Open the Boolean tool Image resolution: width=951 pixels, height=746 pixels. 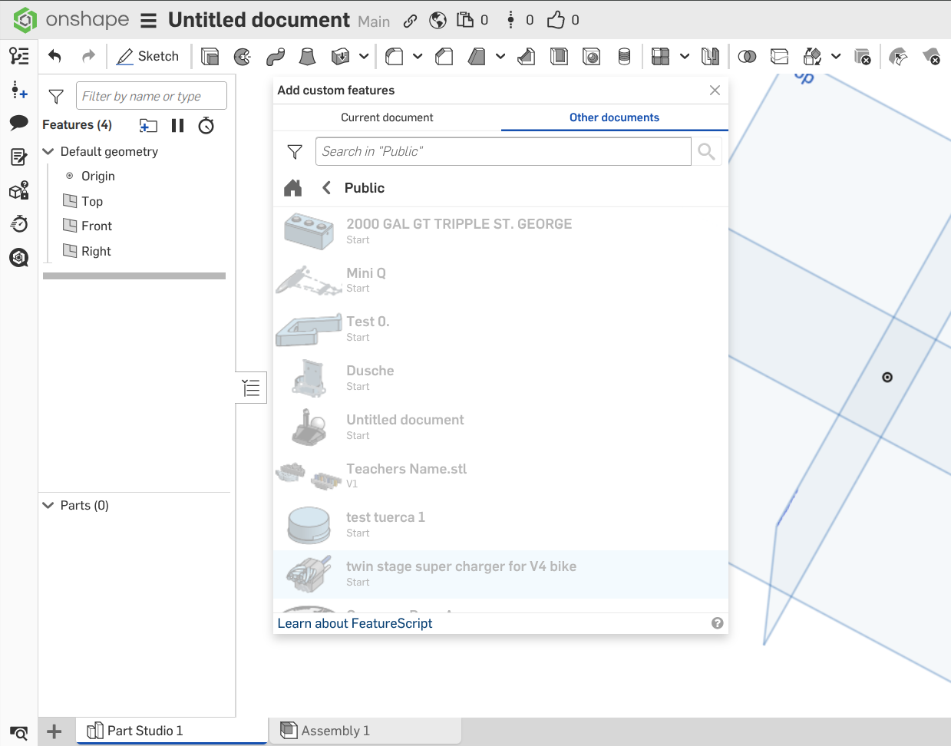[x=746, y=56]
